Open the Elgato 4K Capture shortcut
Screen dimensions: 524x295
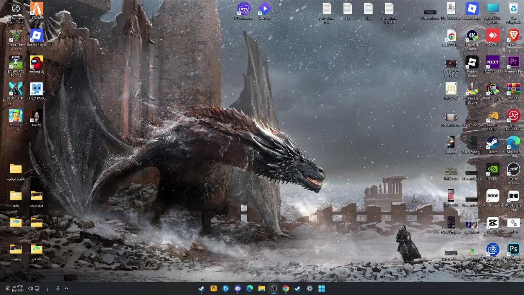[x=472, y=40]
